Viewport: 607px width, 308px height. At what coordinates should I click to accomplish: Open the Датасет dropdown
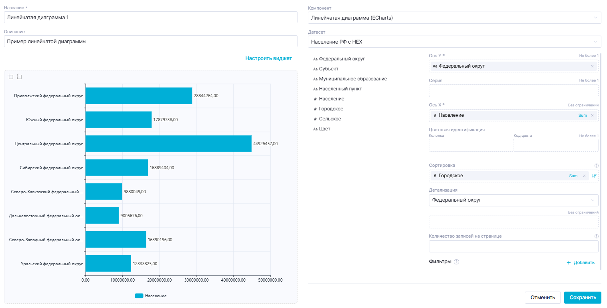point(454,42)
